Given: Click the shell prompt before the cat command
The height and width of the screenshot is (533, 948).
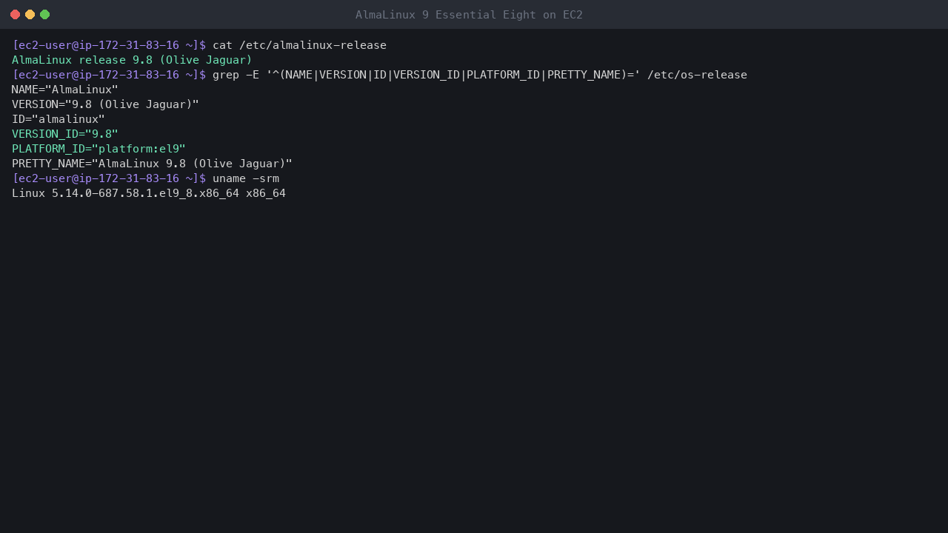Looking at the screenshot, I should [109, 45].
